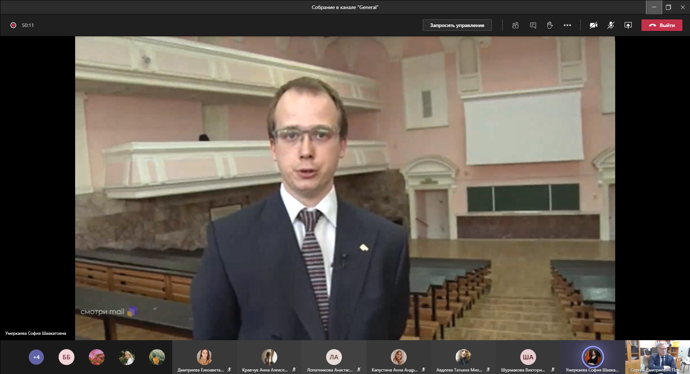Select participant Капустина Анна tile
This screenshot has height=374, width=690.
coord(398,357)
